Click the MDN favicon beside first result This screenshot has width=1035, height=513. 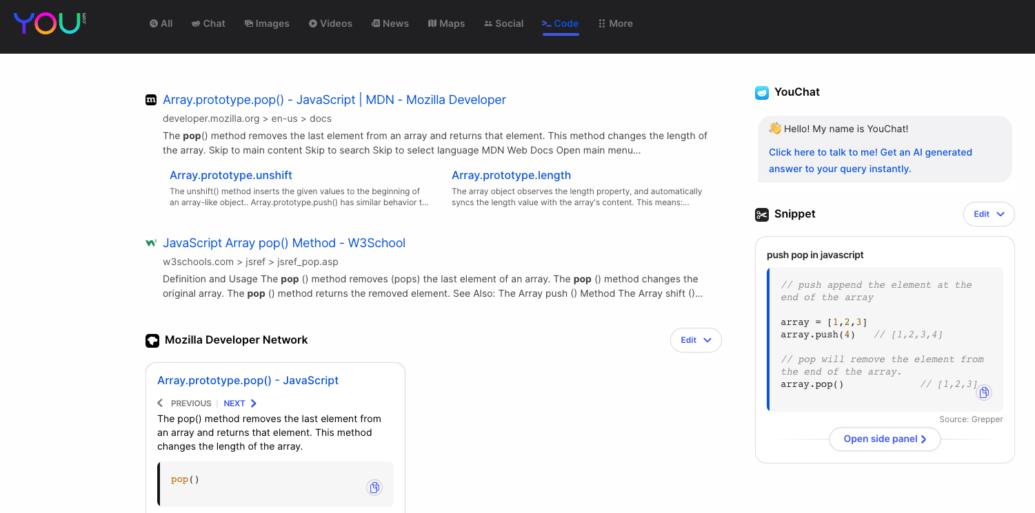(151, 100)
